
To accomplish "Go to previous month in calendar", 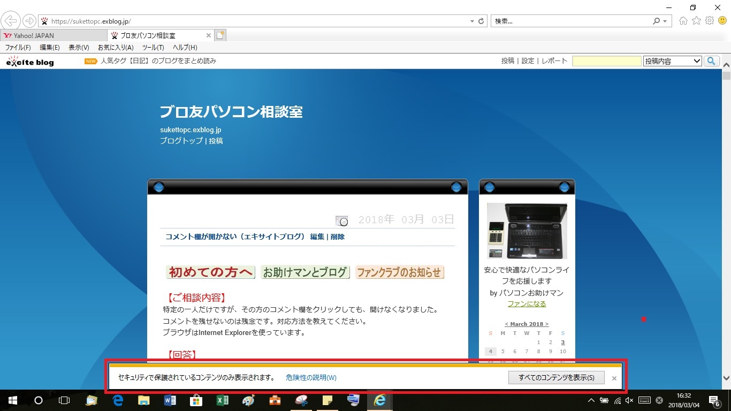I will 507,324.
